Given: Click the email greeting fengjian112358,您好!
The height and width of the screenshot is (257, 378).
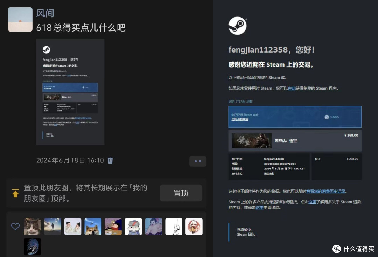Looking at the screenshot, I should [x=272, y=50].
